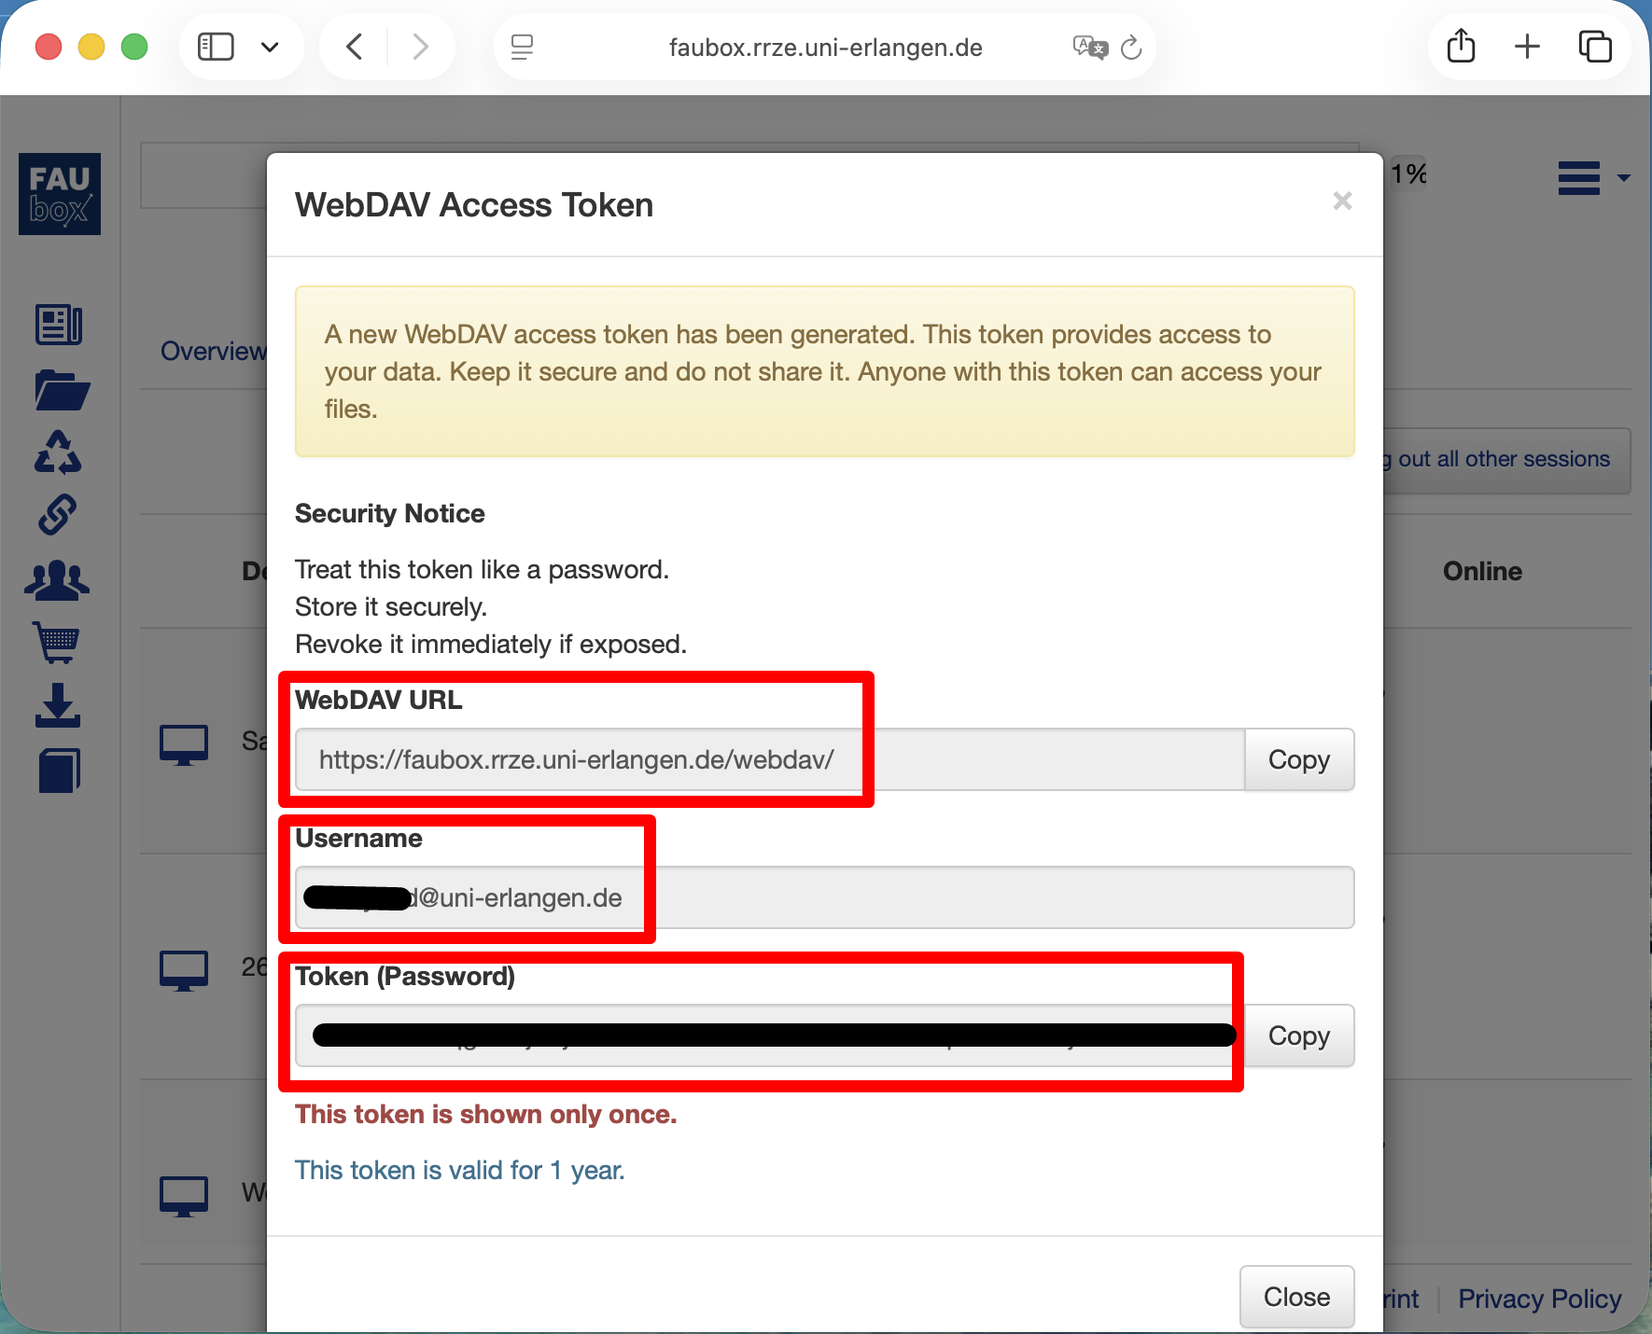The image size is (1652, 1334).
Task: Copy the WebDAV URL
Action: [1298, 759]
